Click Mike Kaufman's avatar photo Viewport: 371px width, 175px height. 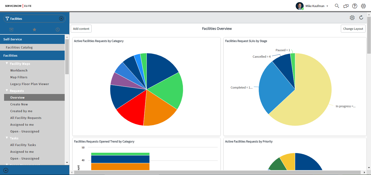[300, 6]
